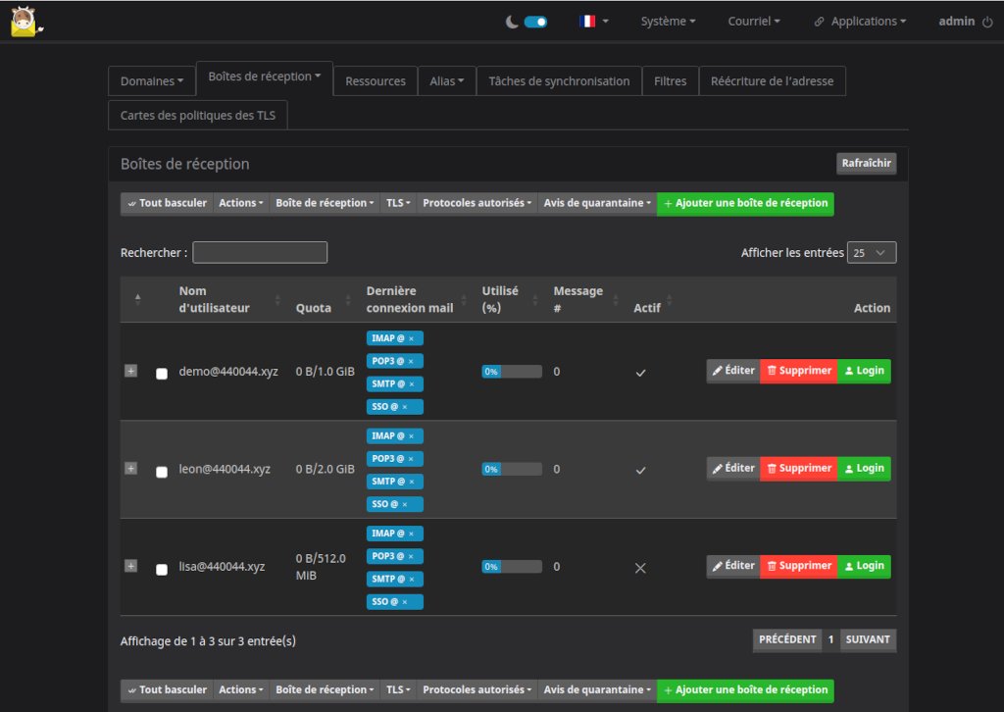Click IMAP badge in lisa row
Viewport: 1004px width, 712px height.
(394, 534)
